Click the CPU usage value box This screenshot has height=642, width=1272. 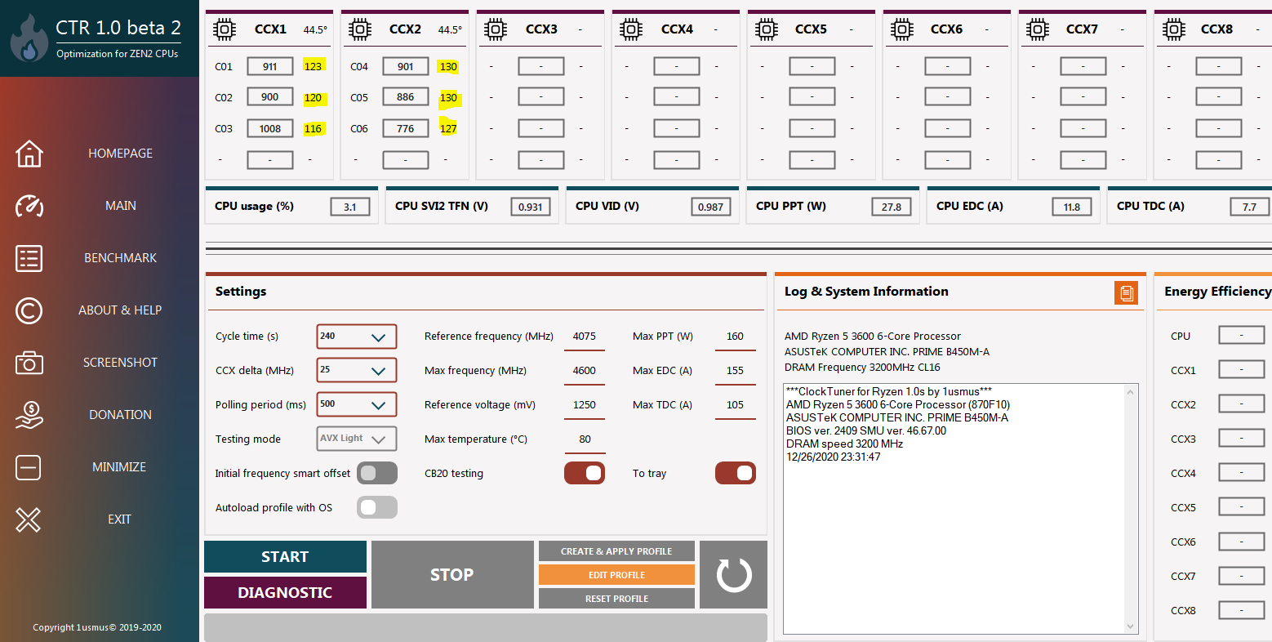point(350,207)
